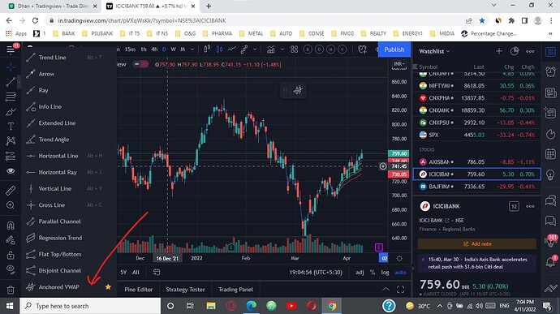
Task: Open the Text tool in the left toolbar
Action: (x=11, y=126)
